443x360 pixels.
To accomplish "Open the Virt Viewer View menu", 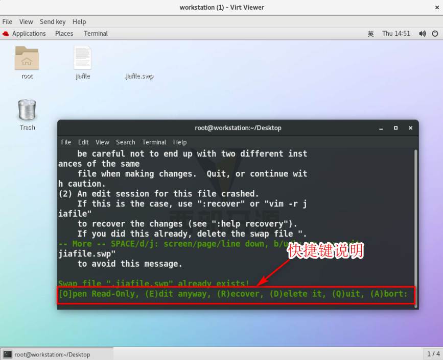I will (x=26, y=22).
